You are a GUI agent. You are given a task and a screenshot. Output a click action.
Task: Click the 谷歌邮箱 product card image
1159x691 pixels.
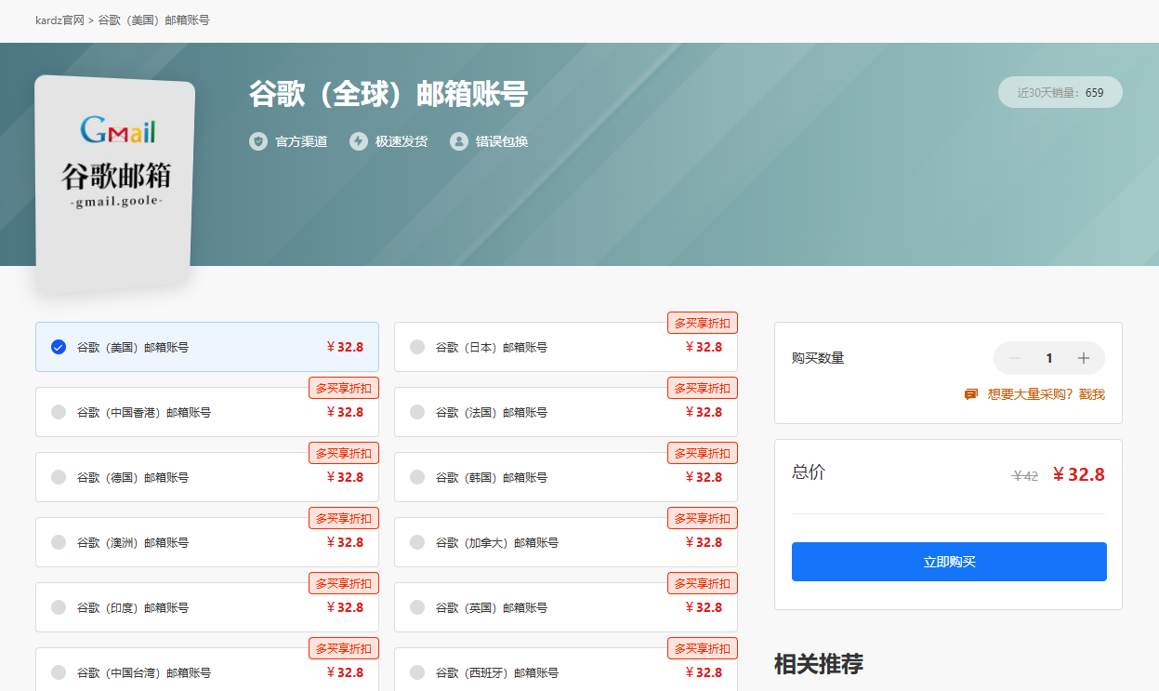(114, 185)
